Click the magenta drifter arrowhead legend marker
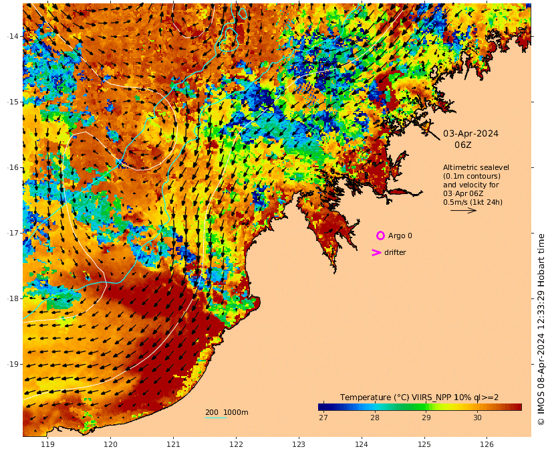 click(376, 252)
